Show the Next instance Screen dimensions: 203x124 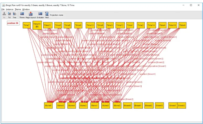coord(47,15)
